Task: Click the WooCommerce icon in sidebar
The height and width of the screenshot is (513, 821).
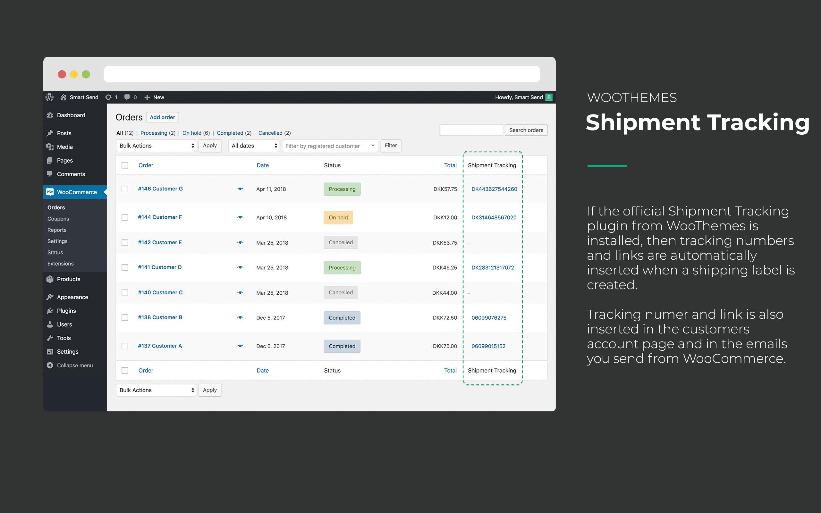Action: pos(50,191)
